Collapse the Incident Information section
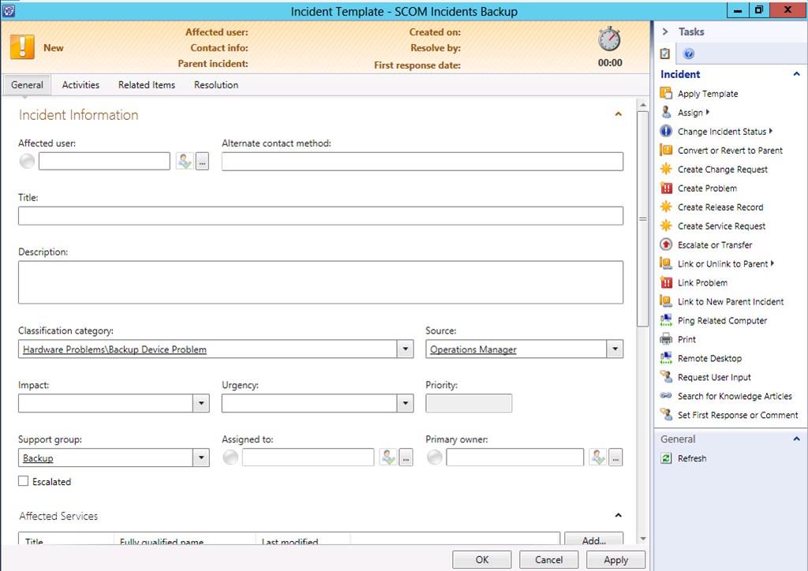Viewport: 808px width, 571px height. tap(618, 115)
